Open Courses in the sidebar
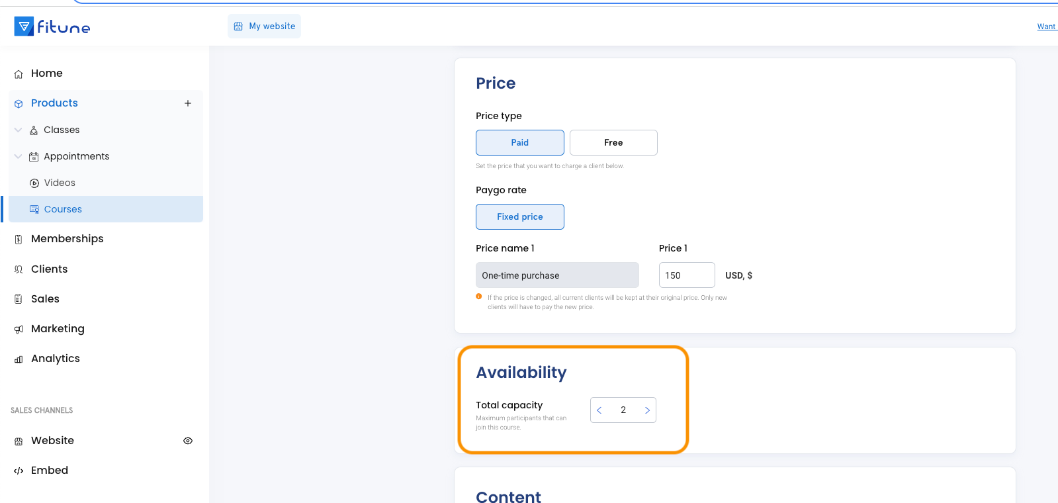Viewport: 1058px width, 503px height. (x=63, y=209)
